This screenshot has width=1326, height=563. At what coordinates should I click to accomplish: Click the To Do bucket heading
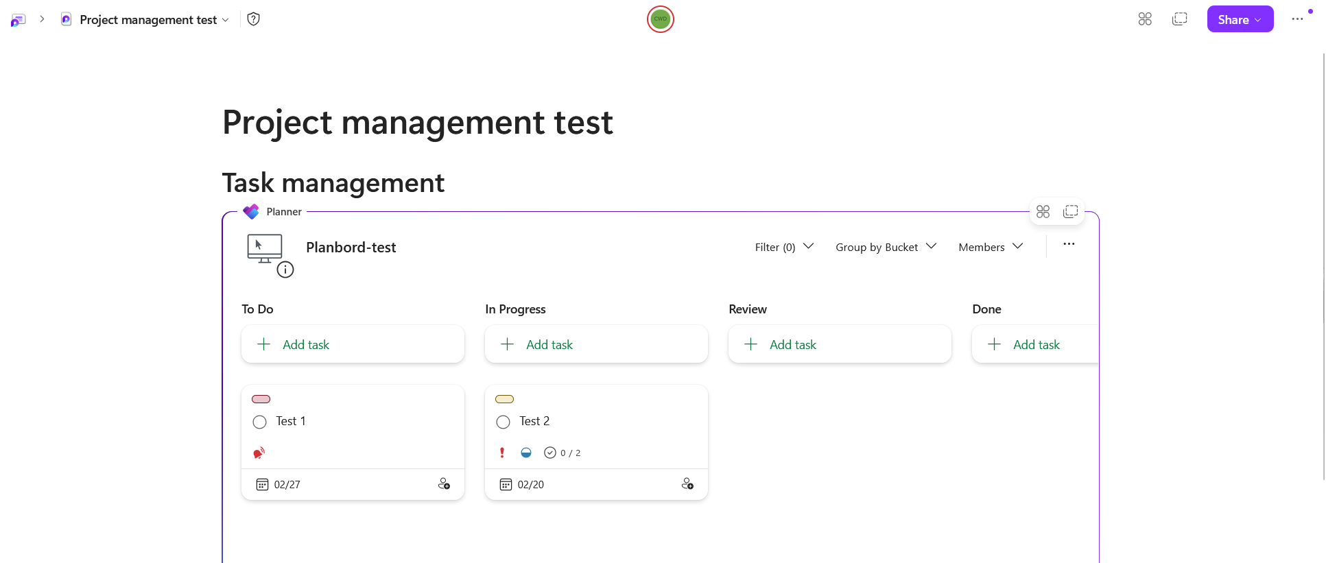pyautogui.click(x=257, y=309)
